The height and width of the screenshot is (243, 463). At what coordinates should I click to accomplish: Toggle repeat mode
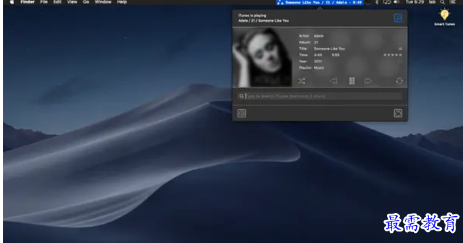pyautogui.click(x=399, y=81)
